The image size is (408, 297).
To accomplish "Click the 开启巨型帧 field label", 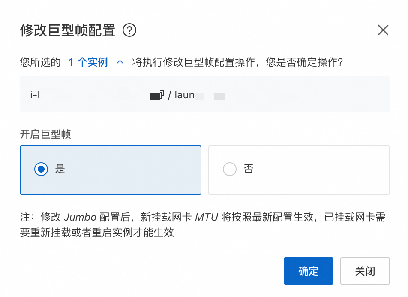I will tap(45, 134).
